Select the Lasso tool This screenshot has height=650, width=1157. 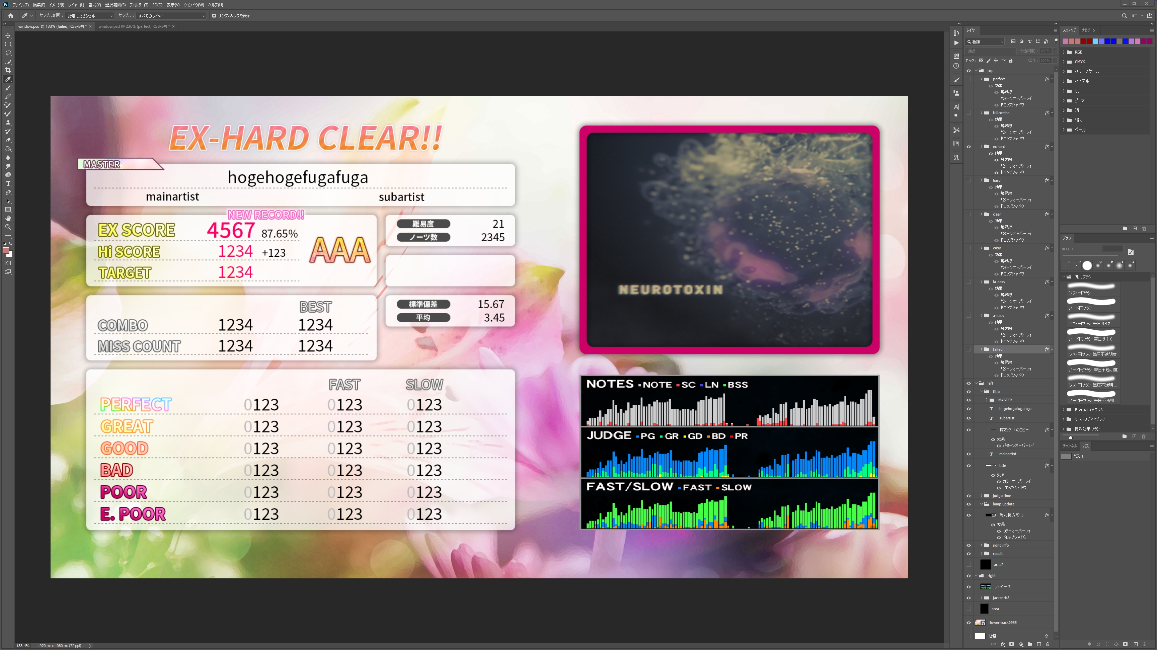(8, 53)
